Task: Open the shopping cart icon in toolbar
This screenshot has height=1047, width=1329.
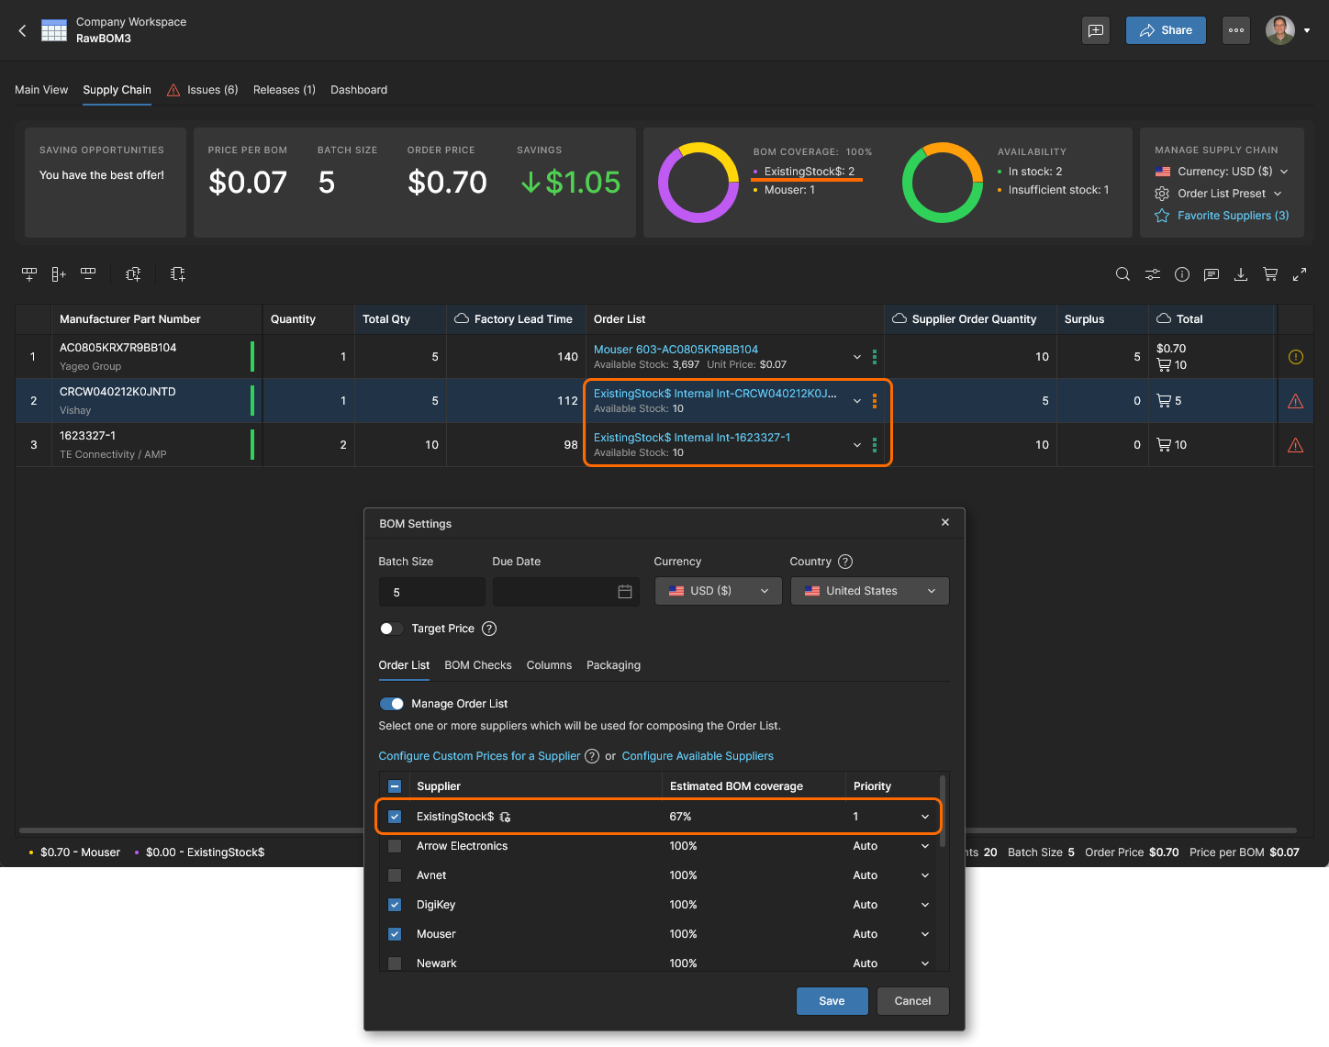Action: click(x=1270, y=274)
